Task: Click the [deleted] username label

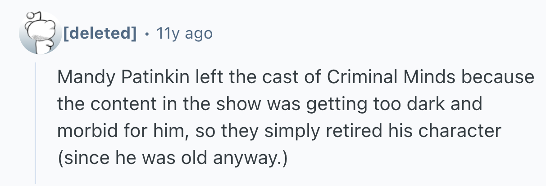Action: click(x=100, y=33)
